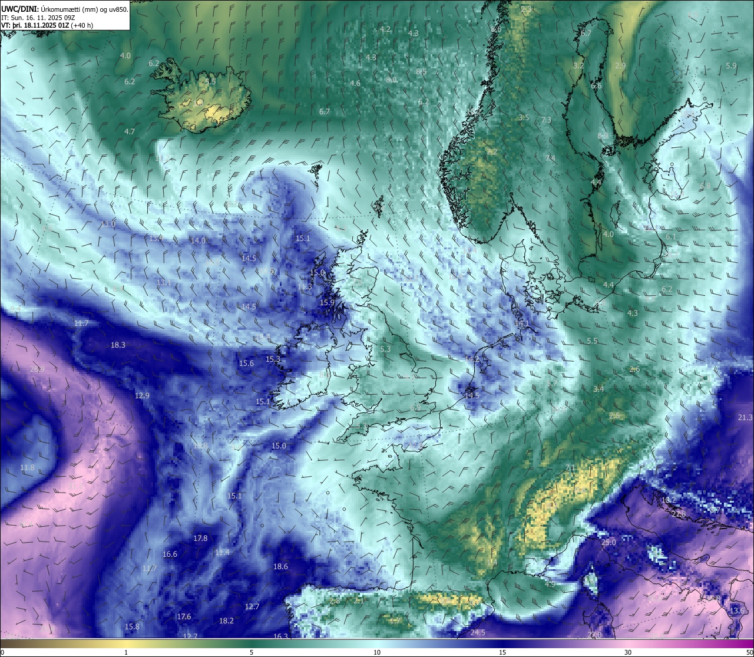The height and width of the screenshot is (657, 754).
Task: Click the '25.0' value label over the Mediterranean
Action: pyautogui.click(x=609, y=543)
